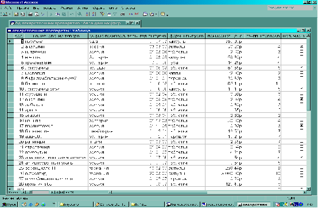The height and width of the screenshot is (208, 318).
Task: Select the Код column header
Action: pos(18,36)
